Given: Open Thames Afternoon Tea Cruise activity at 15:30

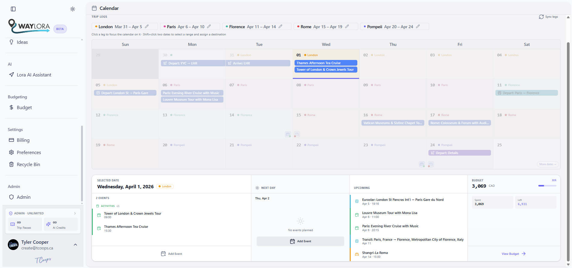Looking at the screenshot, I should pyautogui.click(x=171, y=228).
